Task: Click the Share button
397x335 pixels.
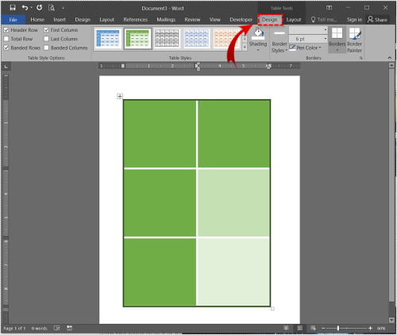Action: click(378, 20)
